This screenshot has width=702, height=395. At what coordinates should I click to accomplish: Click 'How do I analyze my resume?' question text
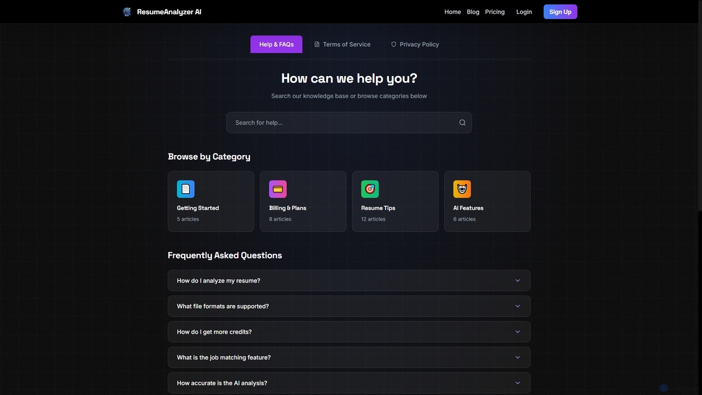pos(219,280)
